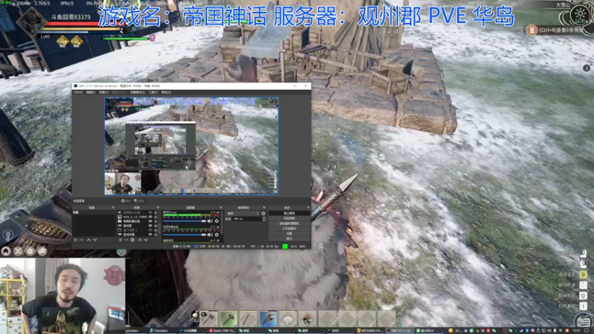Open transition properties gear icon
594x334 pixels.
tap(264, 213)
